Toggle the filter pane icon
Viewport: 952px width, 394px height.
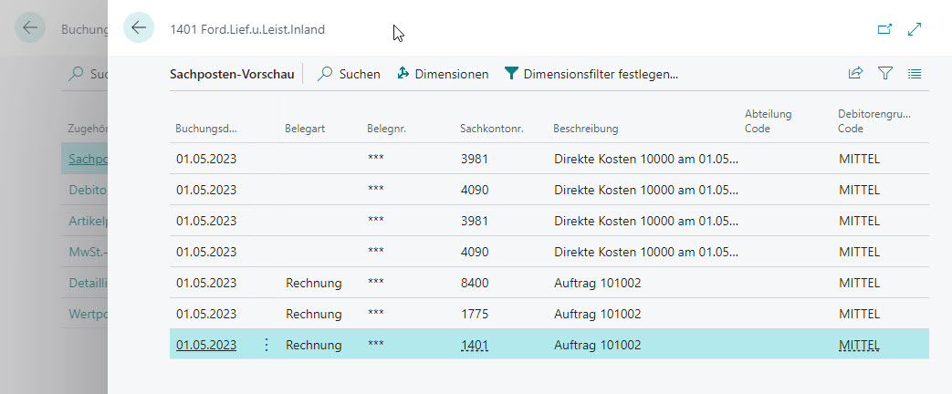[x=885, y=74]
